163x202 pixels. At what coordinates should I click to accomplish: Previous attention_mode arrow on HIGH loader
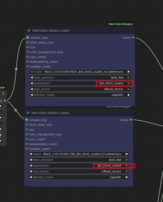tap(32, 95)
